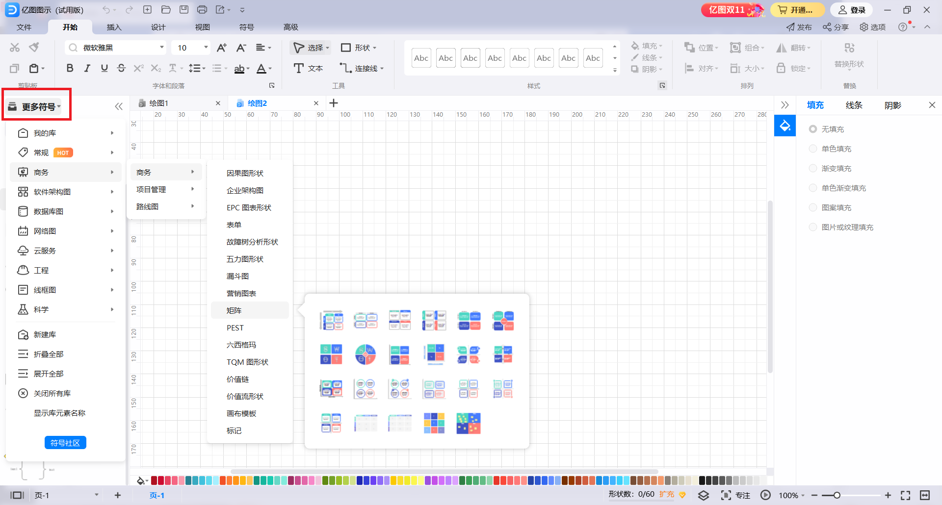
Task: Switch to the 设计 ribbon tab
Action: pyautogui.click(x=158, y=27)
